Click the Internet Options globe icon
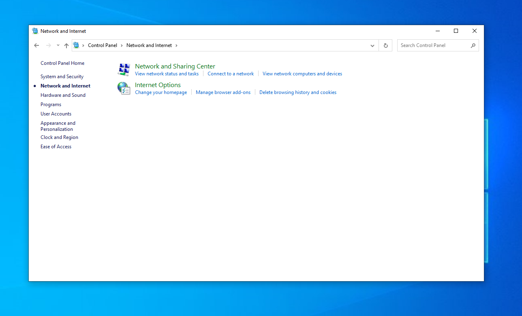This screenshot has width=522, height=316. tap(123, 88)
